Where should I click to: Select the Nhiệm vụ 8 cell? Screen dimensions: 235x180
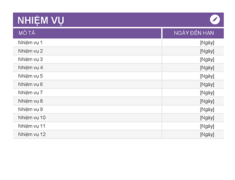(87, 101)
